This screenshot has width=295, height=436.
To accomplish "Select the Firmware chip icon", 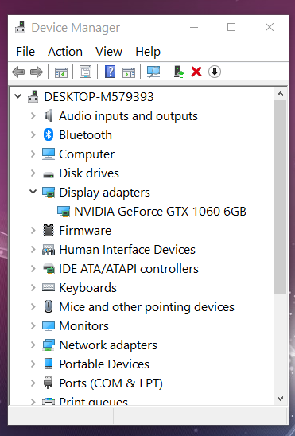I will coord(49,230).
